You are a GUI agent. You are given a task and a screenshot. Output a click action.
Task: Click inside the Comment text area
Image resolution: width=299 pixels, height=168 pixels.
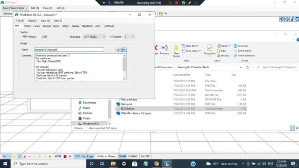[x=78, y=67]
